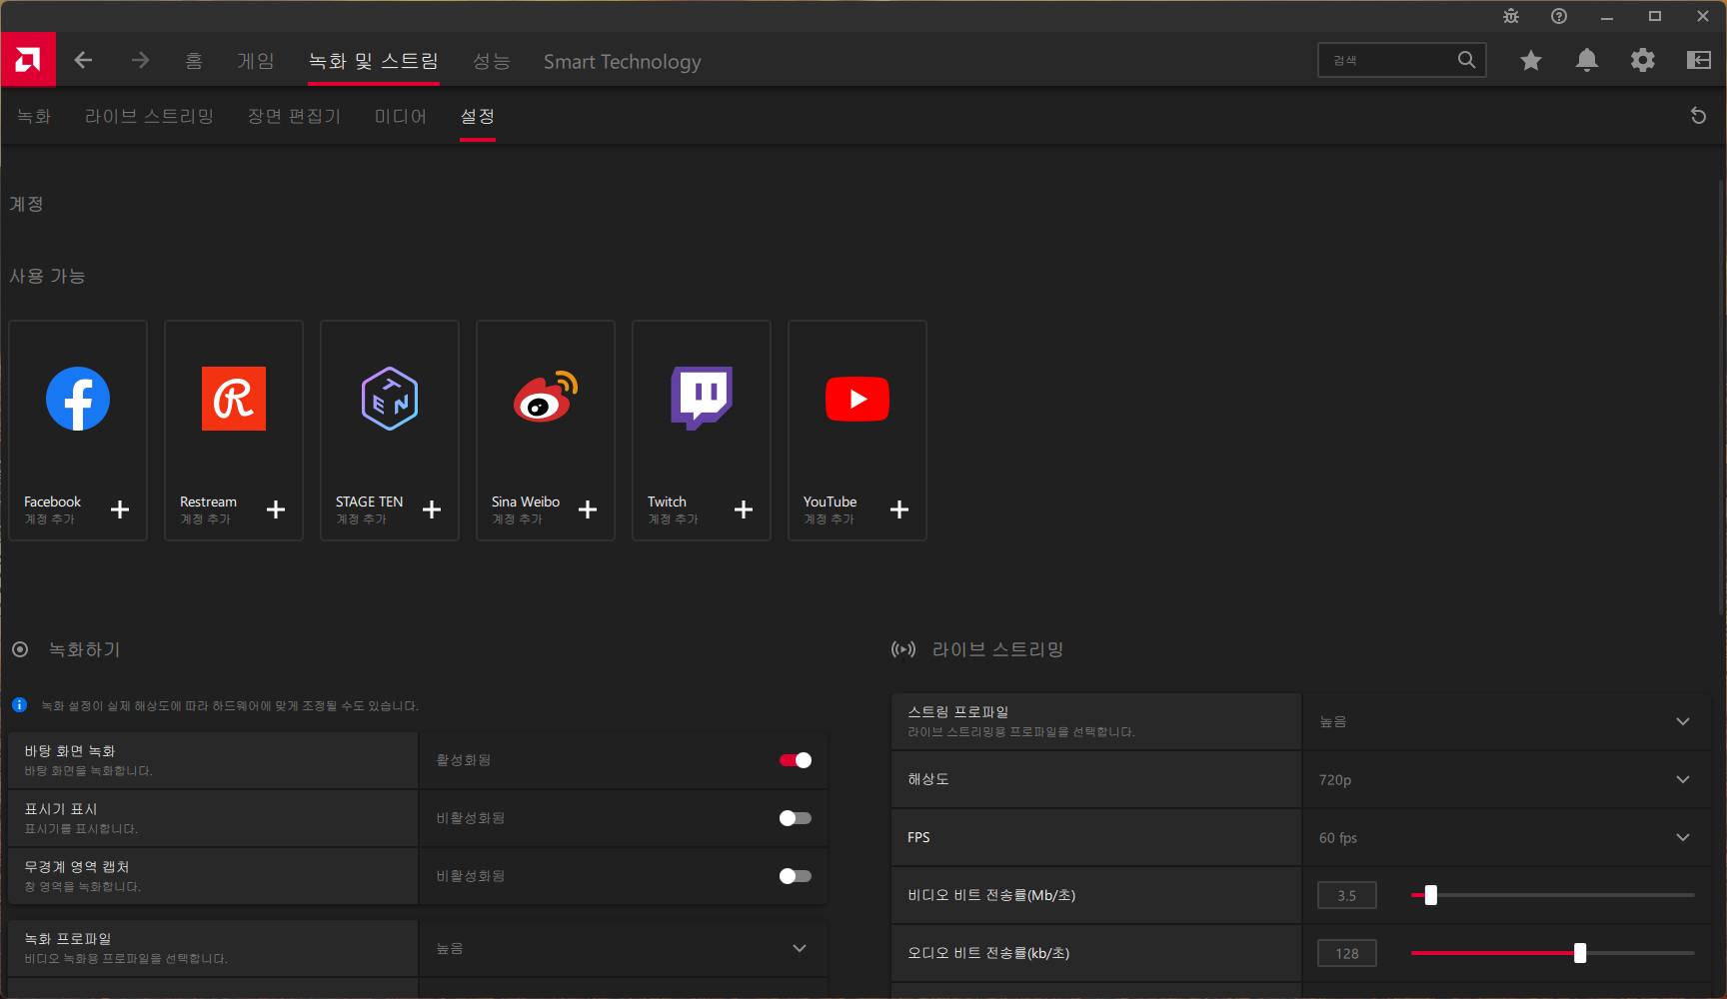The width and height of the screenshot is (1727, 999).
Task: Click video bitrate 3.5 value box
Action: click(1347, 895)
